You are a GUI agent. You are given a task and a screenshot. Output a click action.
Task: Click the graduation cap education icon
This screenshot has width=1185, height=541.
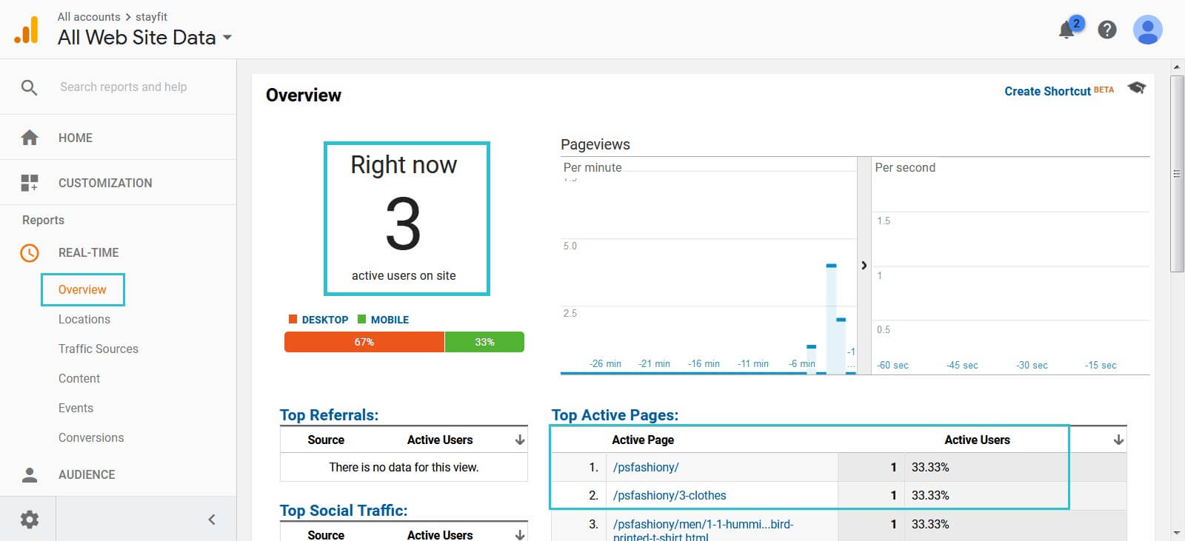1137,88
